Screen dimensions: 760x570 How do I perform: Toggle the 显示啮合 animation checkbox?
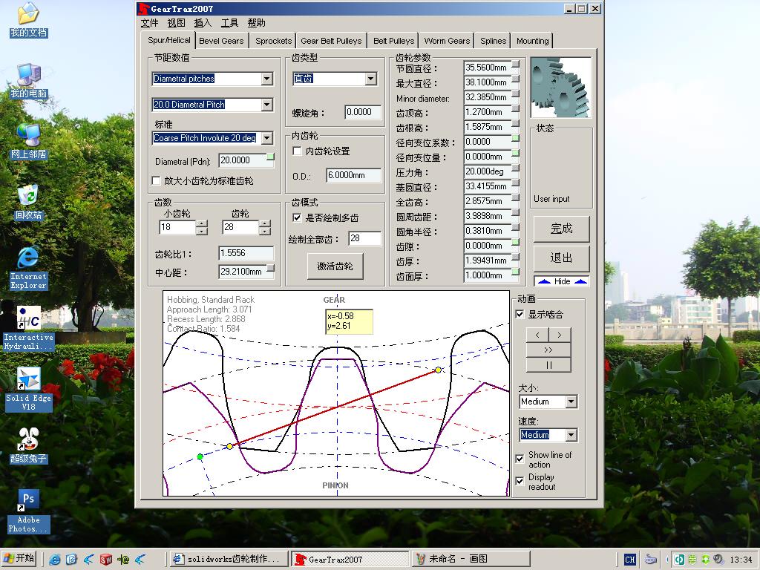point(520,315)
